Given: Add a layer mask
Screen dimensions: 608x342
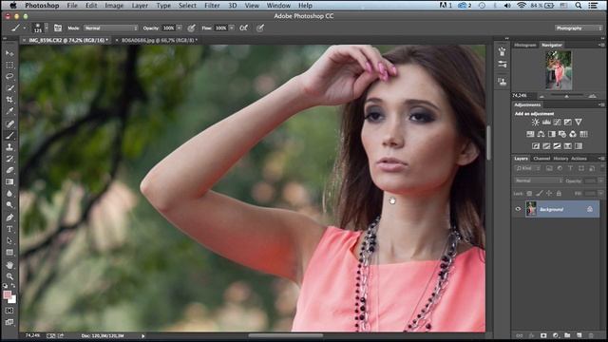Looking at the screenshot, I should pyautogui.click(x=543, y=335).
